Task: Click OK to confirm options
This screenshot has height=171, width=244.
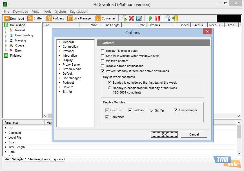Action: point(164,134)
